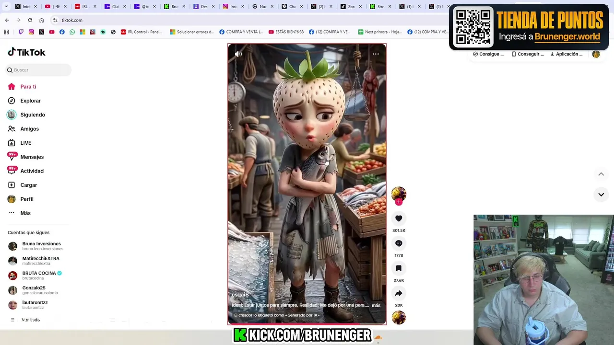The height and width of the screenshot is (345, 614).
Task: Like the video with 301.5K likes
Action: 399,218
